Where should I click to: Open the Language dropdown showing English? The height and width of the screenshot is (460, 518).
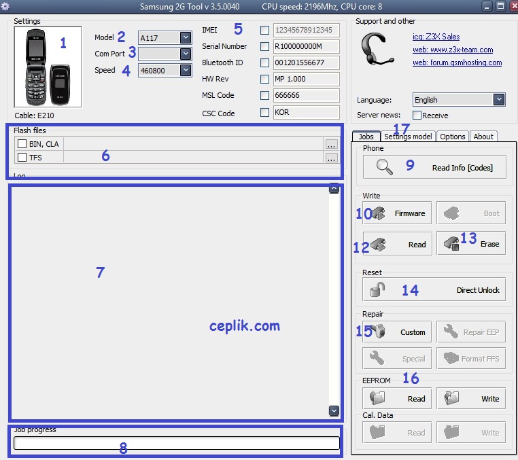pyautogui.click(x=459, y=100)
